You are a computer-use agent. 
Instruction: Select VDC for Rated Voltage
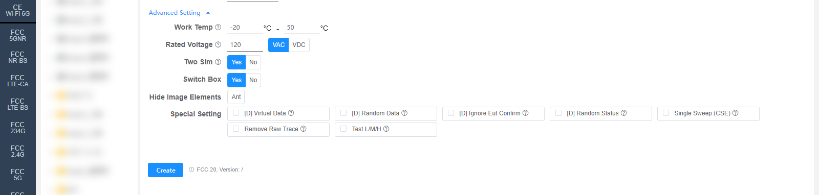click(299, 45)
